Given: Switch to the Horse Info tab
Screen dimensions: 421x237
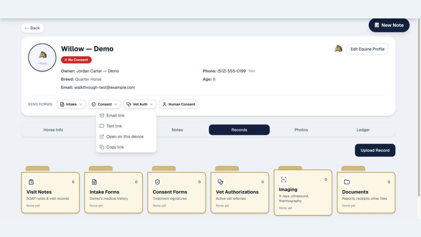Looking at the screenshot, I should [53, 130].
